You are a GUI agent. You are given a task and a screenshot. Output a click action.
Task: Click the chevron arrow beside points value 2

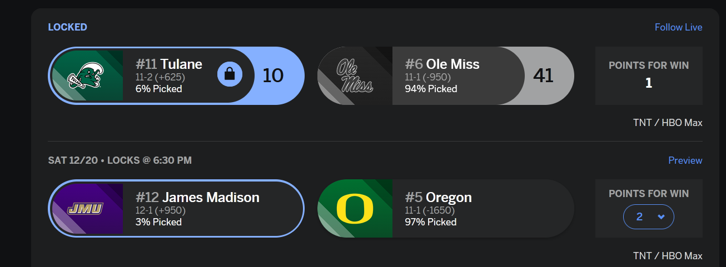pyautogui.click(x=661, y=217)
